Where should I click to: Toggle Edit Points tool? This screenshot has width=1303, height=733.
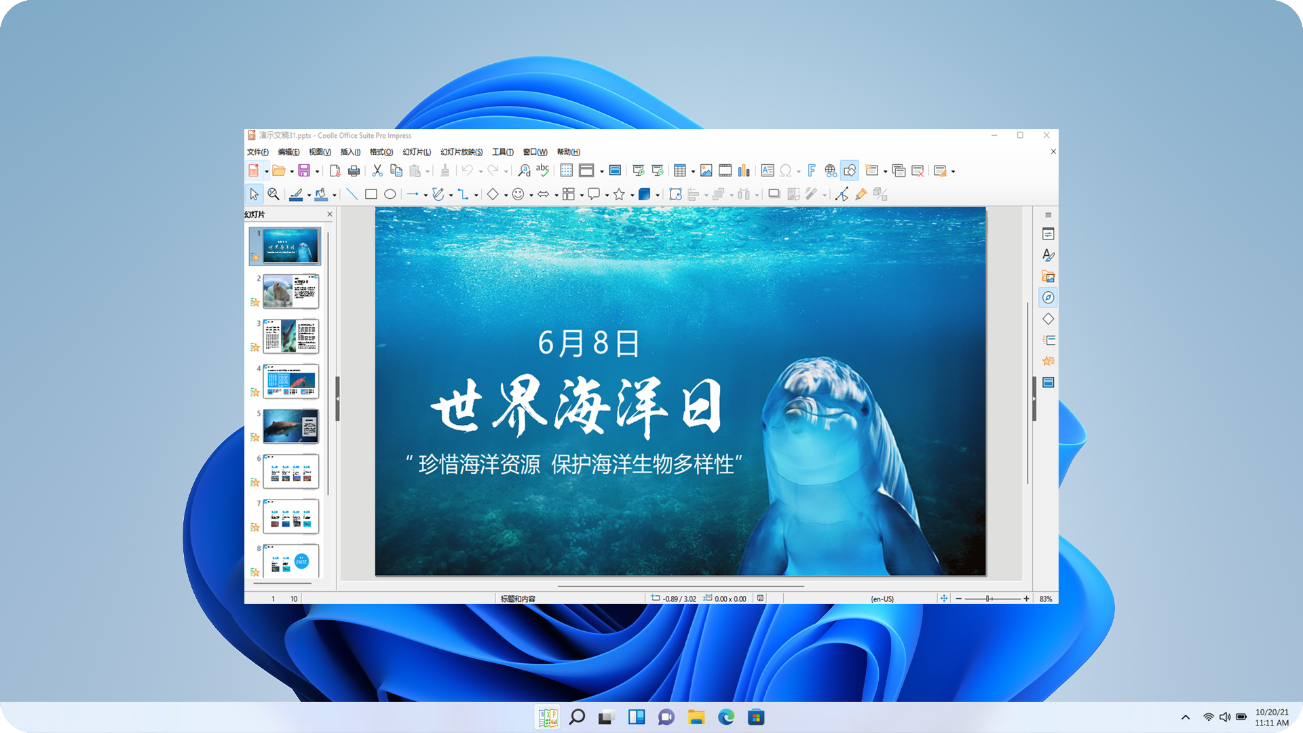pos(842,194)
